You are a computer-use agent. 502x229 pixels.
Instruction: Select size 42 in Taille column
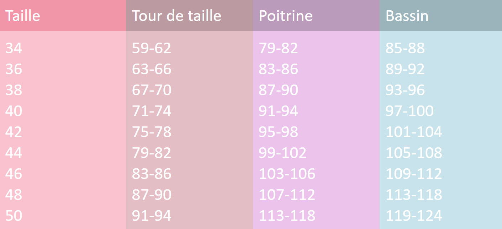(14, 132)
